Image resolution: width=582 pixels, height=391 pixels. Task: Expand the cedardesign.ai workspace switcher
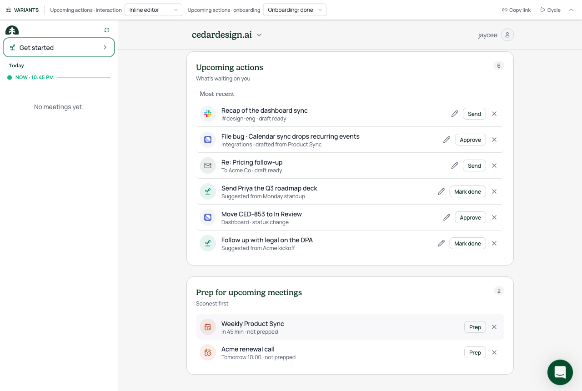coord(227,35)
